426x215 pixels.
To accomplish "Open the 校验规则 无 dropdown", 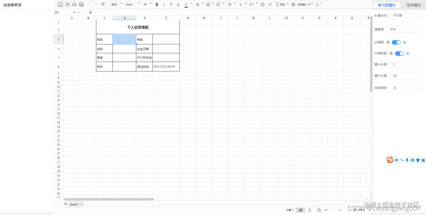I will coord(406,88).
